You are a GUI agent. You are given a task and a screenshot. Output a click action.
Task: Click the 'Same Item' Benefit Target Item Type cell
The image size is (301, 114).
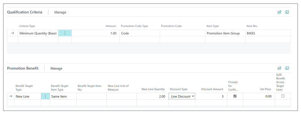click(x=63, y=97)
